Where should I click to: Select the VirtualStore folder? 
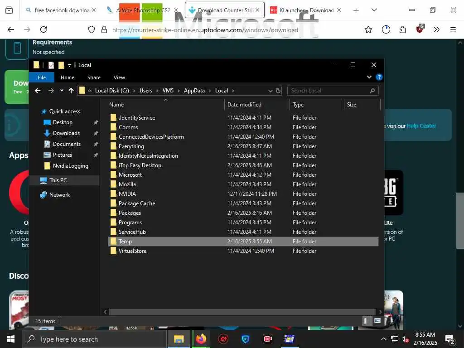click(132, 251)
